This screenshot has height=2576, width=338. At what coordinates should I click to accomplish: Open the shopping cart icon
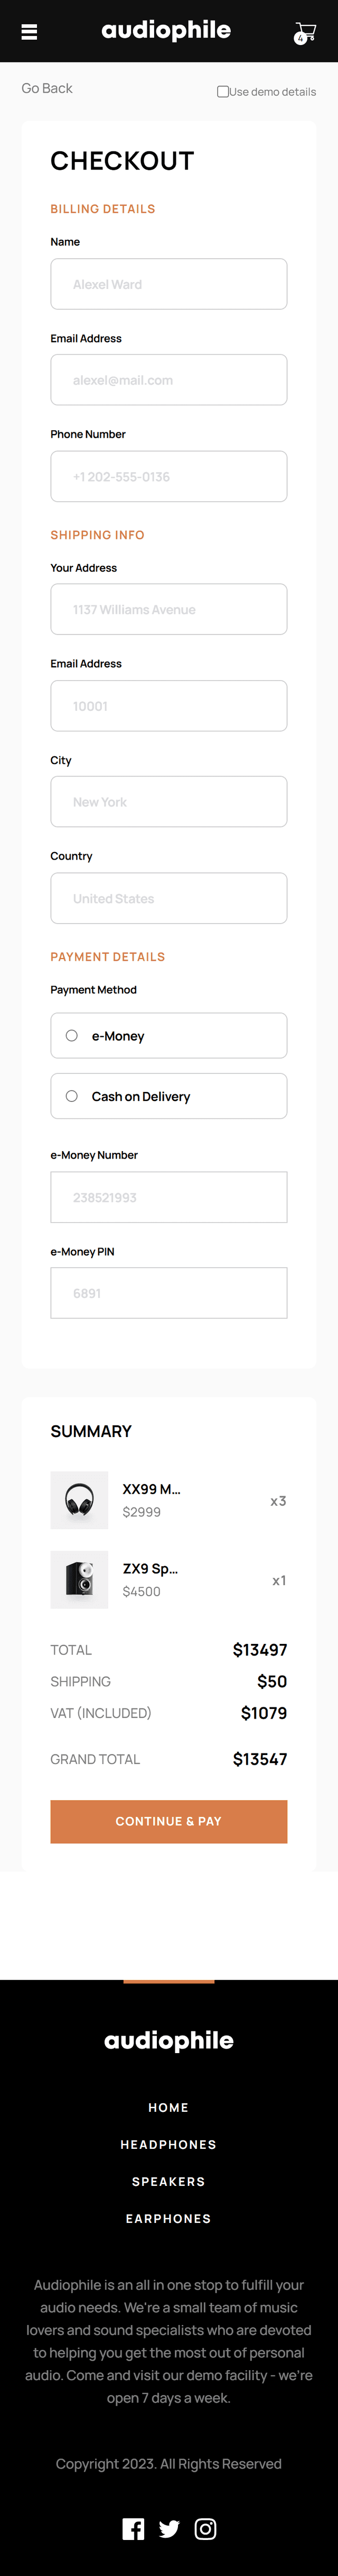305,33
